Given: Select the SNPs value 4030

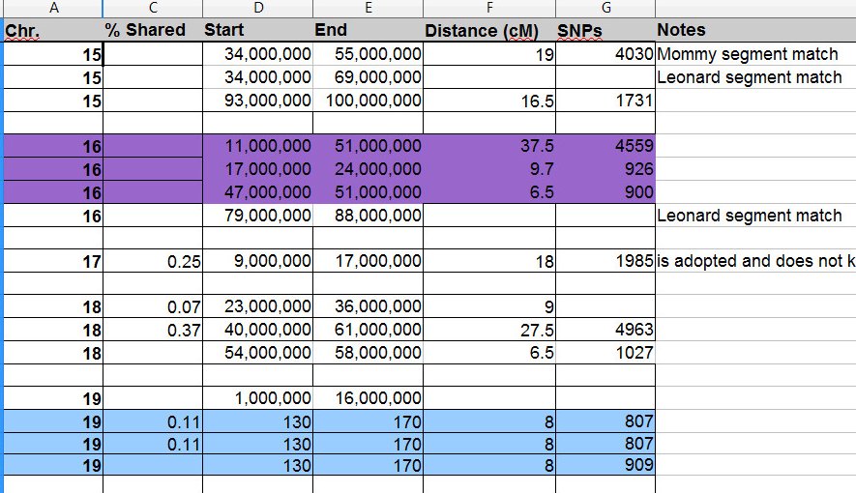Looking at the screenshot, I should click(x=605, y=54).
